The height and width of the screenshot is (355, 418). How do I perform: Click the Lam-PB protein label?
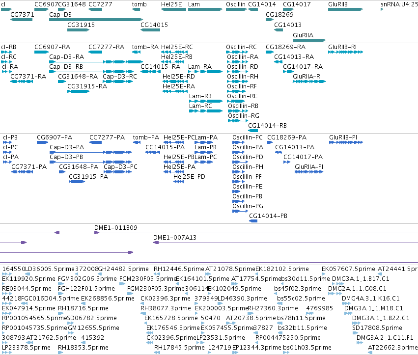[x=205, y=147]
